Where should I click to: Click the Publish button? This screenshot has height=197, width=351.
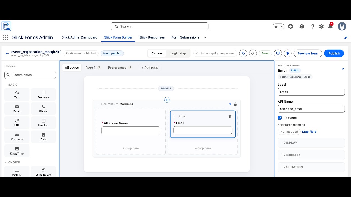[x=334, y=53]
